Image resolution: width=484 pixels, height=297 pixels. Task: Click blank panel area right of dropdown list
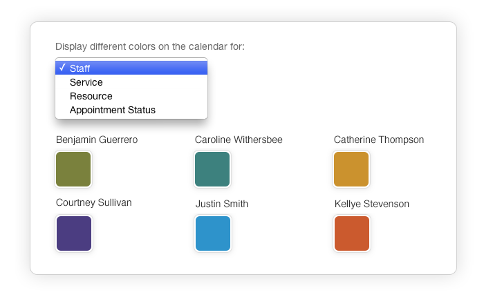pos(324,89)
